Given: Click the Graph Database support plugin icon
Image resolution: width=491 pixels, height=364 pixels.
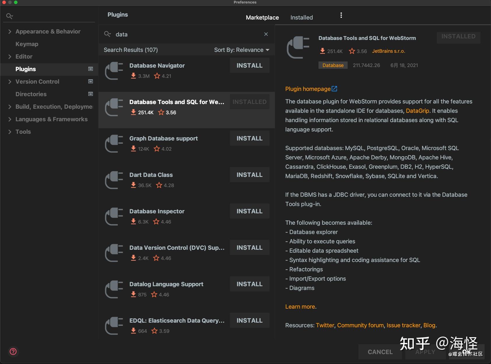Looking at the screenshot, I should pos(114,143).
